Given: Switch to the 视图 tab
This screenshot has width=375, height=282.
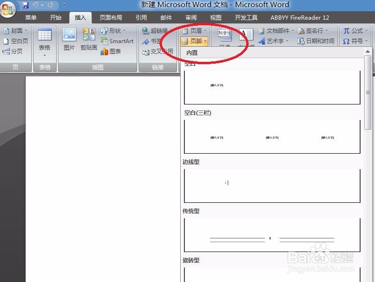Looking at the screenshot, I should 216,17.
